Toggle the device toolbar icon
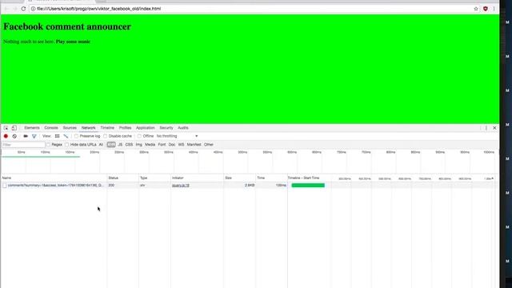This screenshot has width=512, height=288. pyautogui.click(x=14, y=128)
